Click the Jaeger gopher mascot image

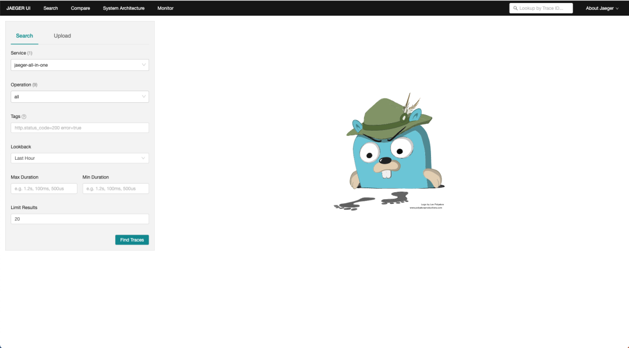389,151
